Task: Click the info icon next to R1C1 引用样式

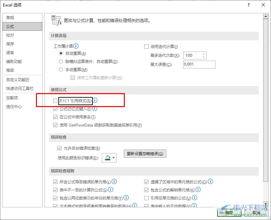Action: pyautogui.click(x=95, y=100)
